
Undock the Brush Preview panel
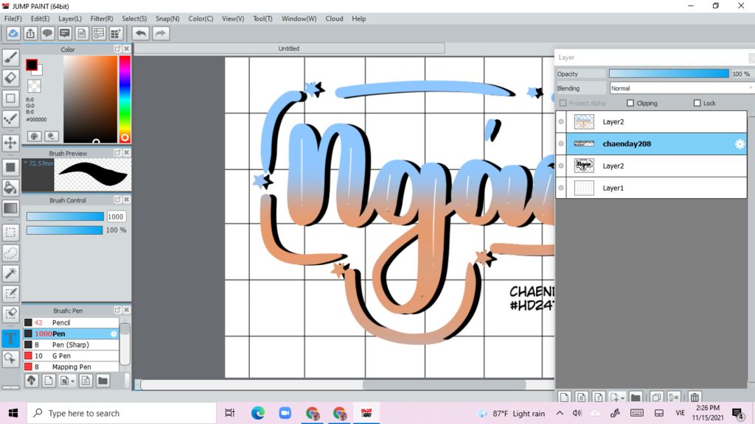117,153
